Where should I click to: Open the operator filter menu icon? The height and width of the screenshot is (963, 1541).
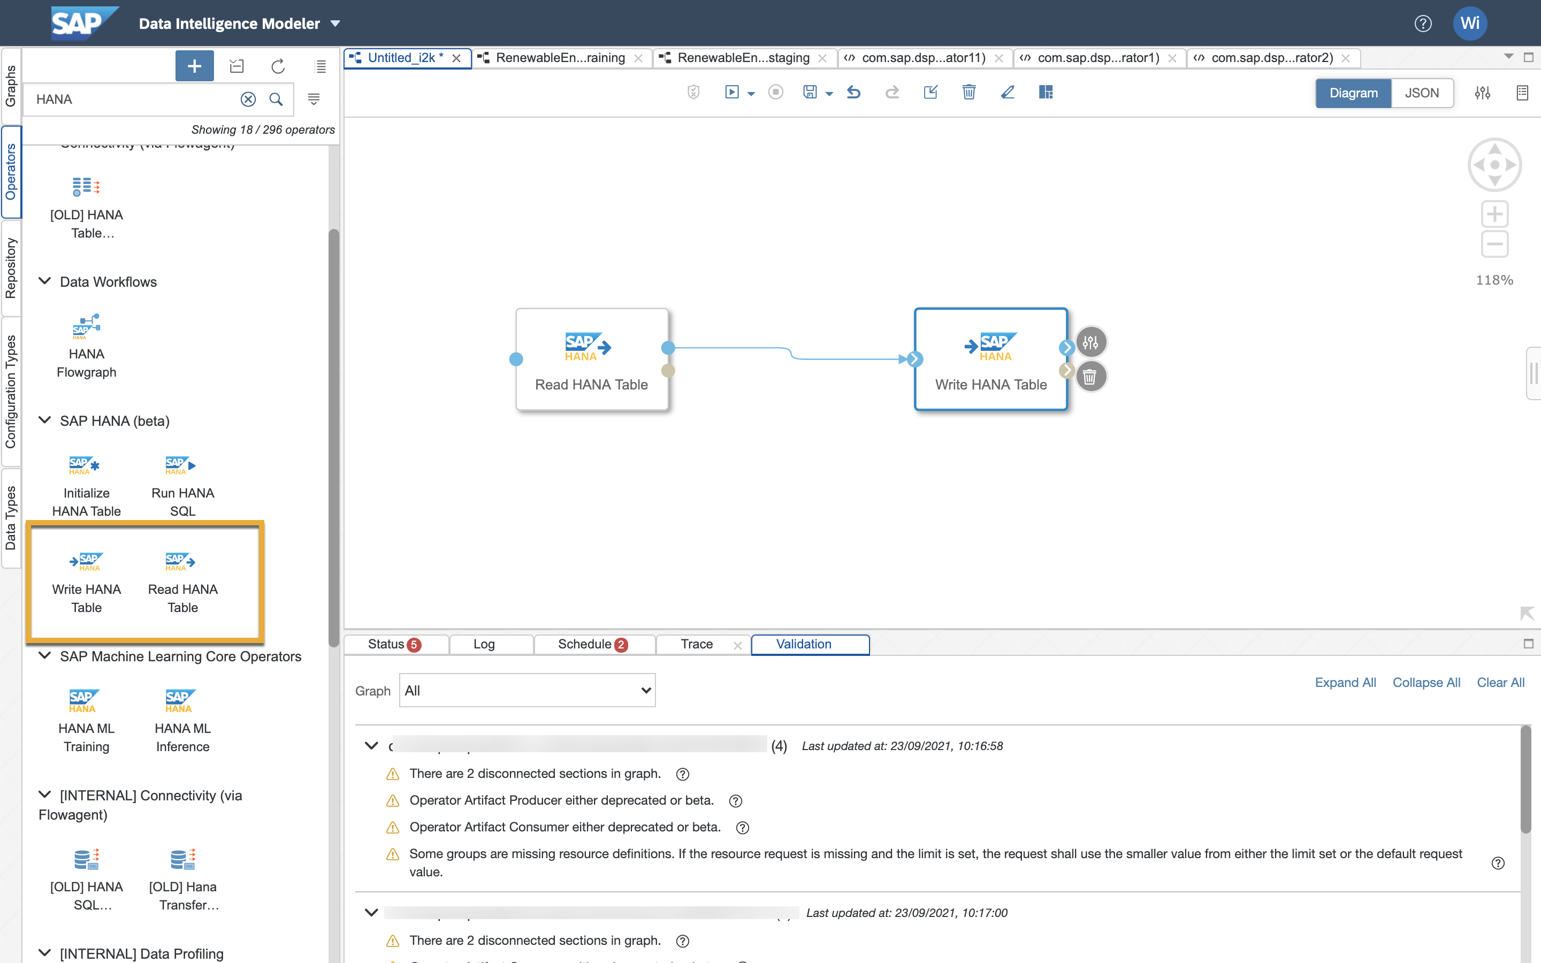(314, 100)
